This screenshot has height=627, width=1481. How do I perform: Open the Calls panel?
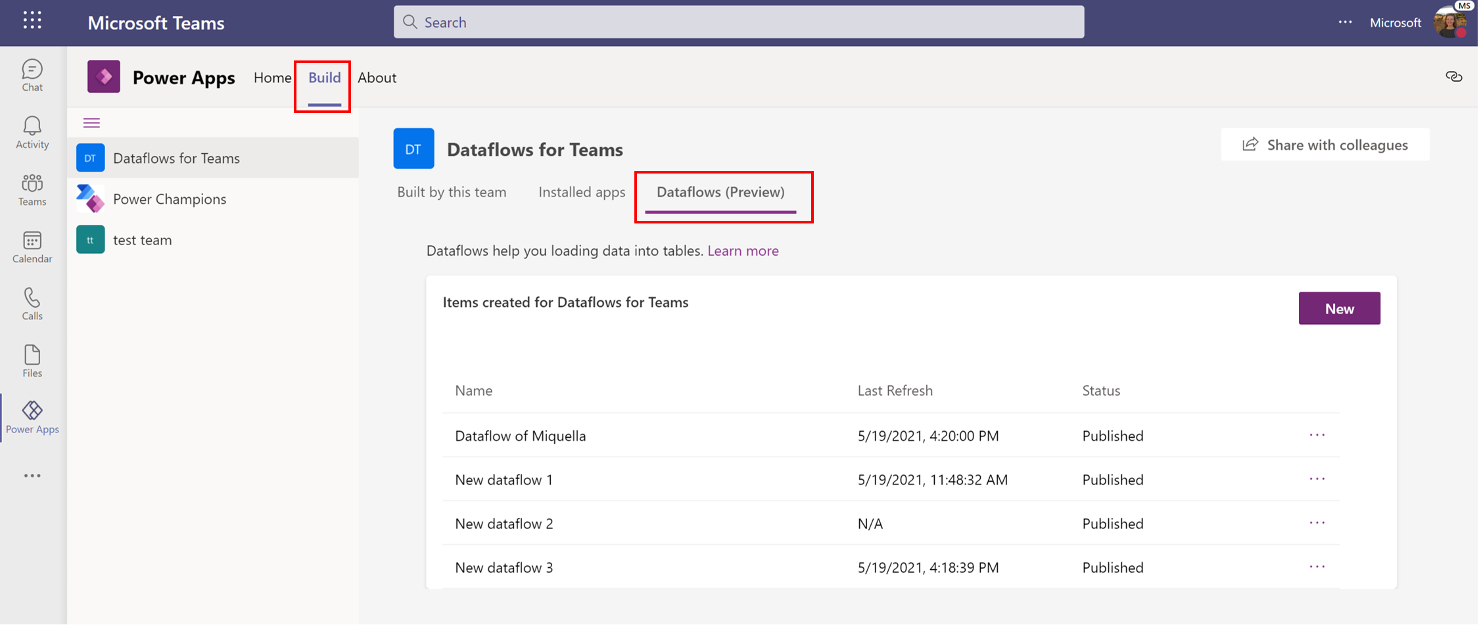32,303
